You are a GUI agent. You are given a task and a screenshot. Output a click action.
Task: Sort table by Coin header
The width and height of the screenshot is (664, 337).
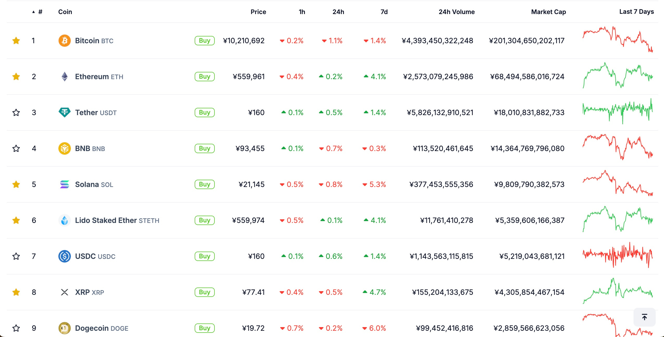(x=65, y=12)
